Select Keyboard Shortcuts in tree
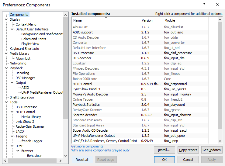The height and width of the screenshot is (166, 225). click(x=24, y=49)
